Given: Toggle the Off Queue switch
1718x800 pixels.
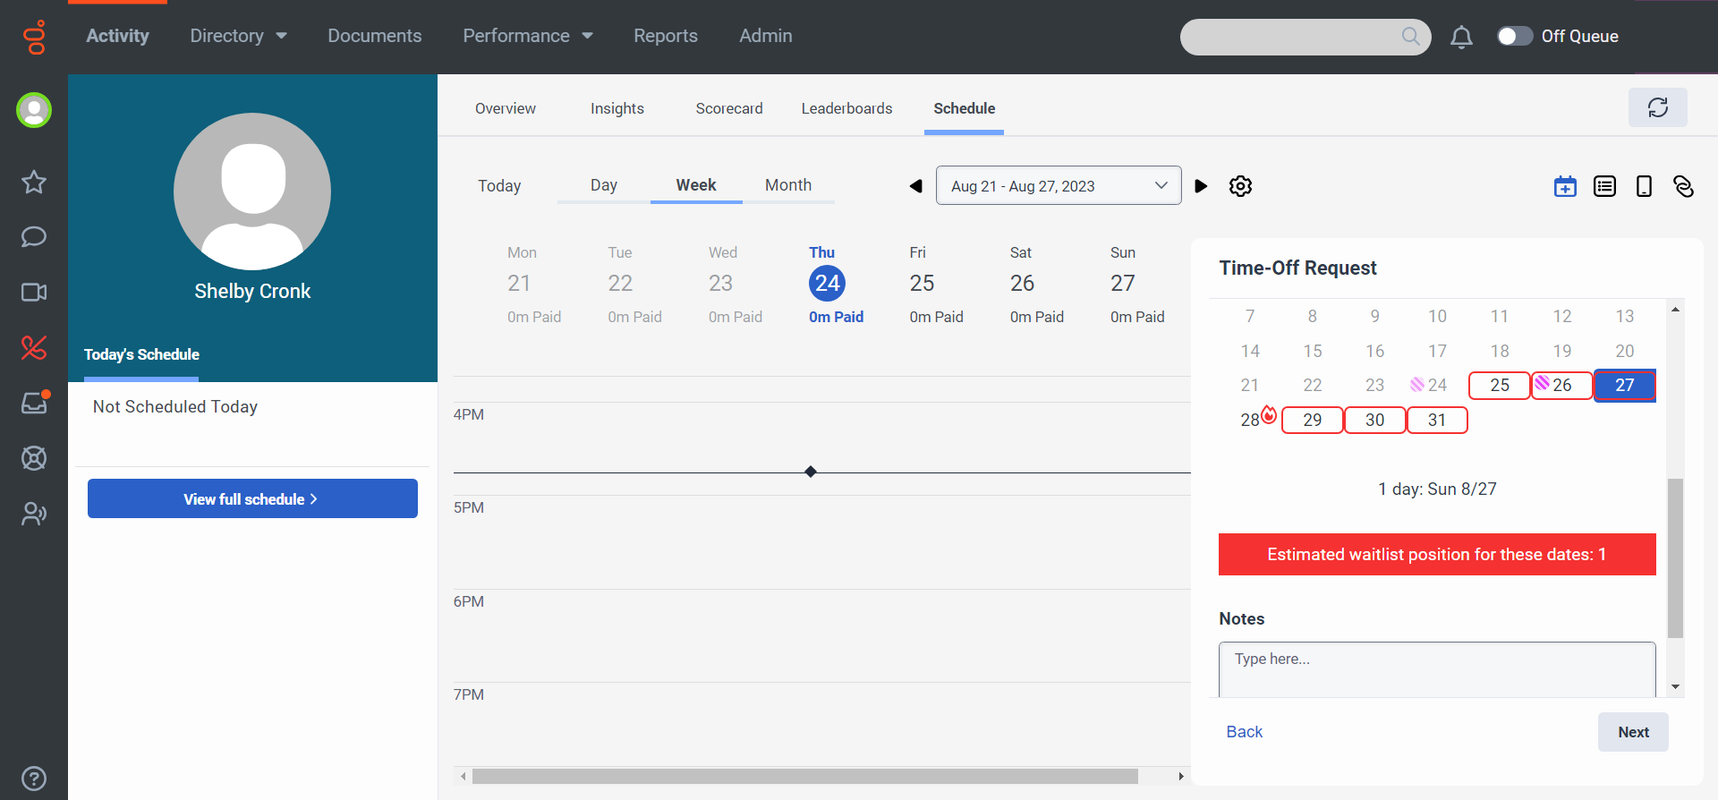Looking at the screenshot, I should [x=1515, y=36].
